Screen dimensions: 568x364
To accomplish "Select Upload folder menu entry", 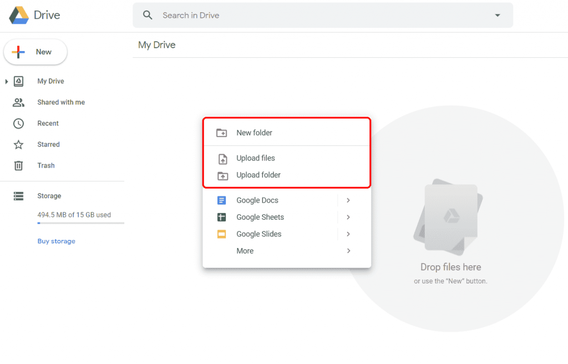I will [x=287, y=175].
